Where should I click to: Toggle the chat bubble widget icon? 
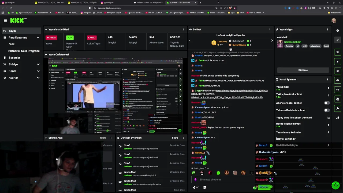338,80
